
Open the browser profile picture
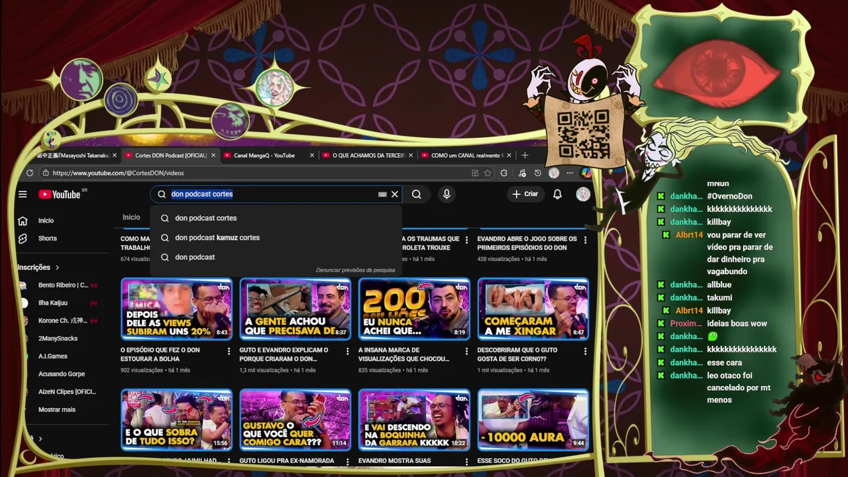pyautogui.click(x=554, y=173)
